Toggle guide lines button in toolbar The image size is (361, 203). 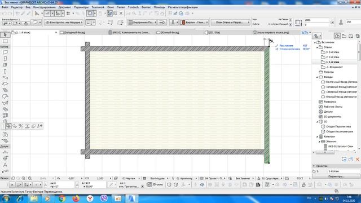point(47,14)
